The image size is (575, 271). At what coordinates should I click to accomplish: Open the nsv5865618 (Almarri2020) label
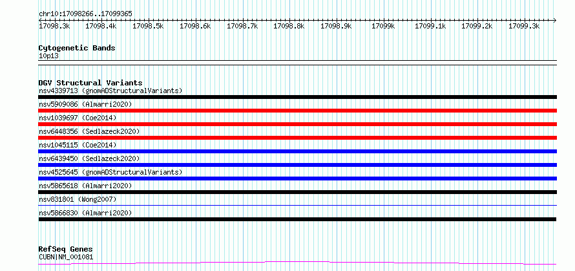coord(85,186)
